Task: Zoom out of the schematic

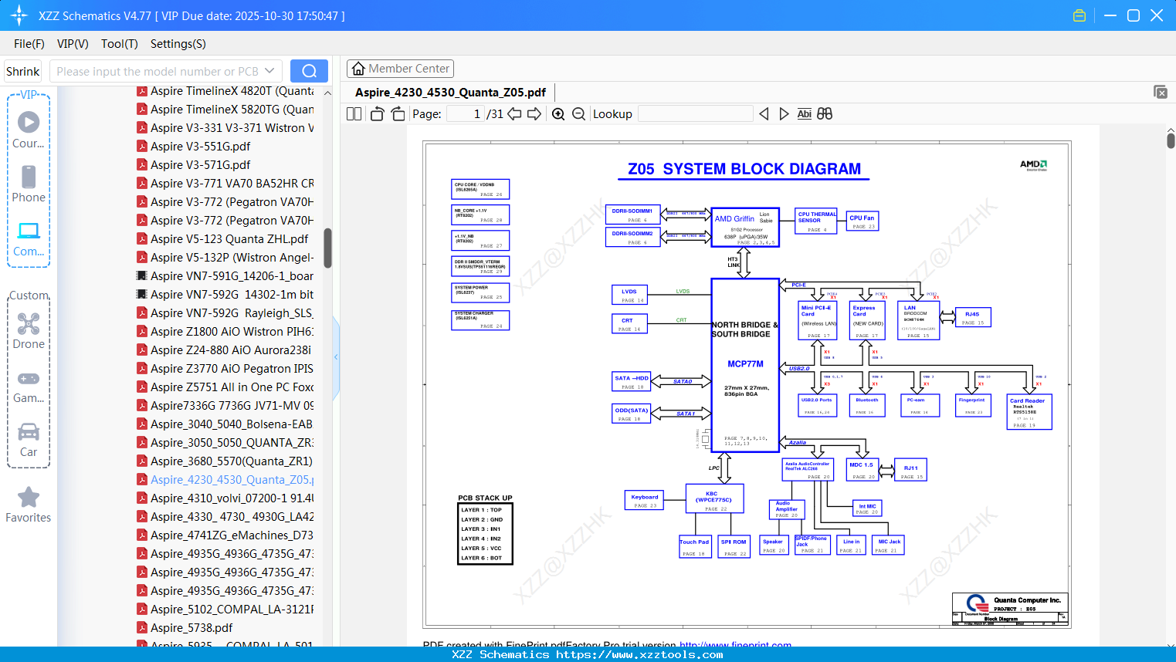Action: click(x=578, y=114)
